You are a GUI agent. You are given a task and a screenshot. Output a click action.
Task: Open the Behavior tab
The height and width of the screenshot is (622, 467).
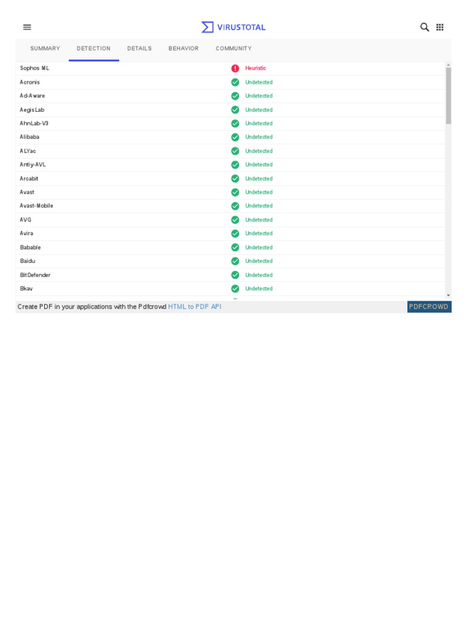click(184, 49)
